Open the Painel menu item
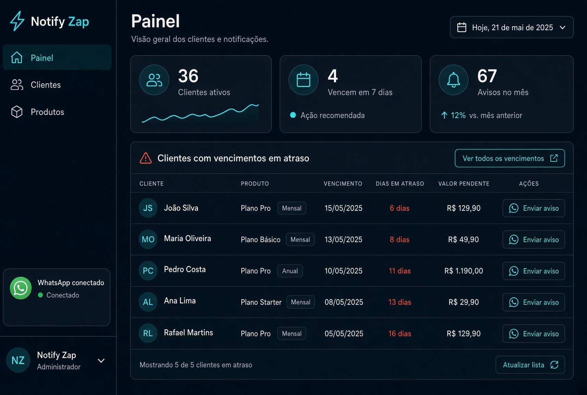Screen dimensions: 587x395 coord(57,57)
